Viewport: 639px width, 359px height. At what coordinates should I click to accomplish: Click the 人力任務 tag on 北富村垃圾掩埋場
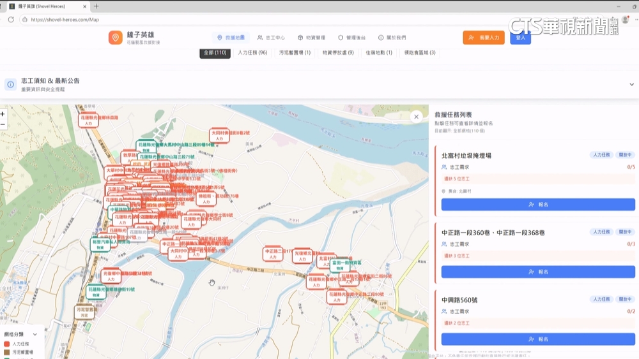(x=601, y=155)
